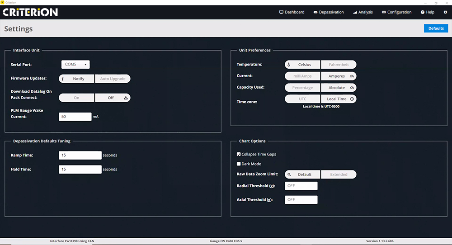Screen dimensions: 452x245
Task: Click the gauge icon on Amperes
Action: [352, 76]
